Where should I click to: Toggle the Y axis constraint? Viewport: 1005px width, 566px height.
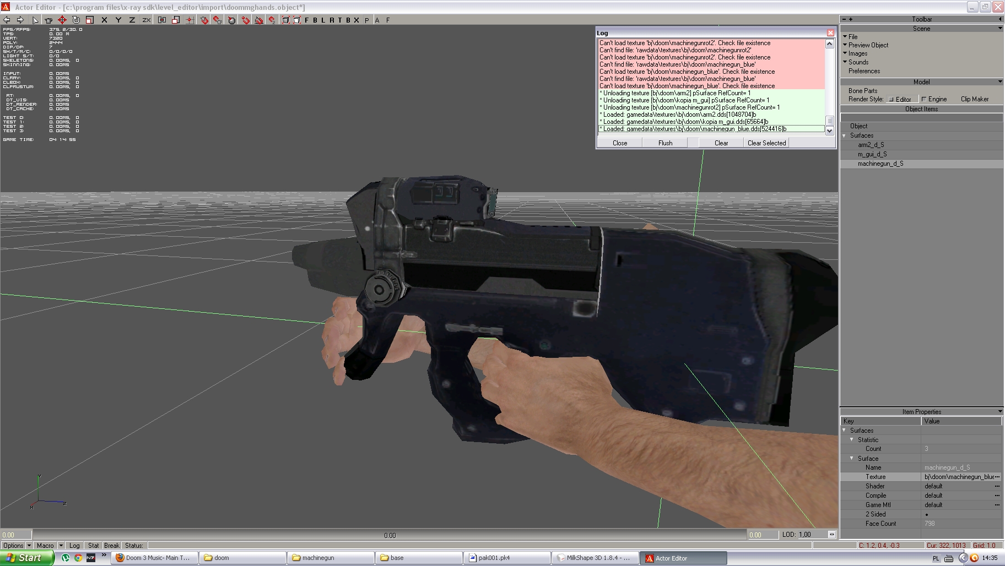click(118, 20)
